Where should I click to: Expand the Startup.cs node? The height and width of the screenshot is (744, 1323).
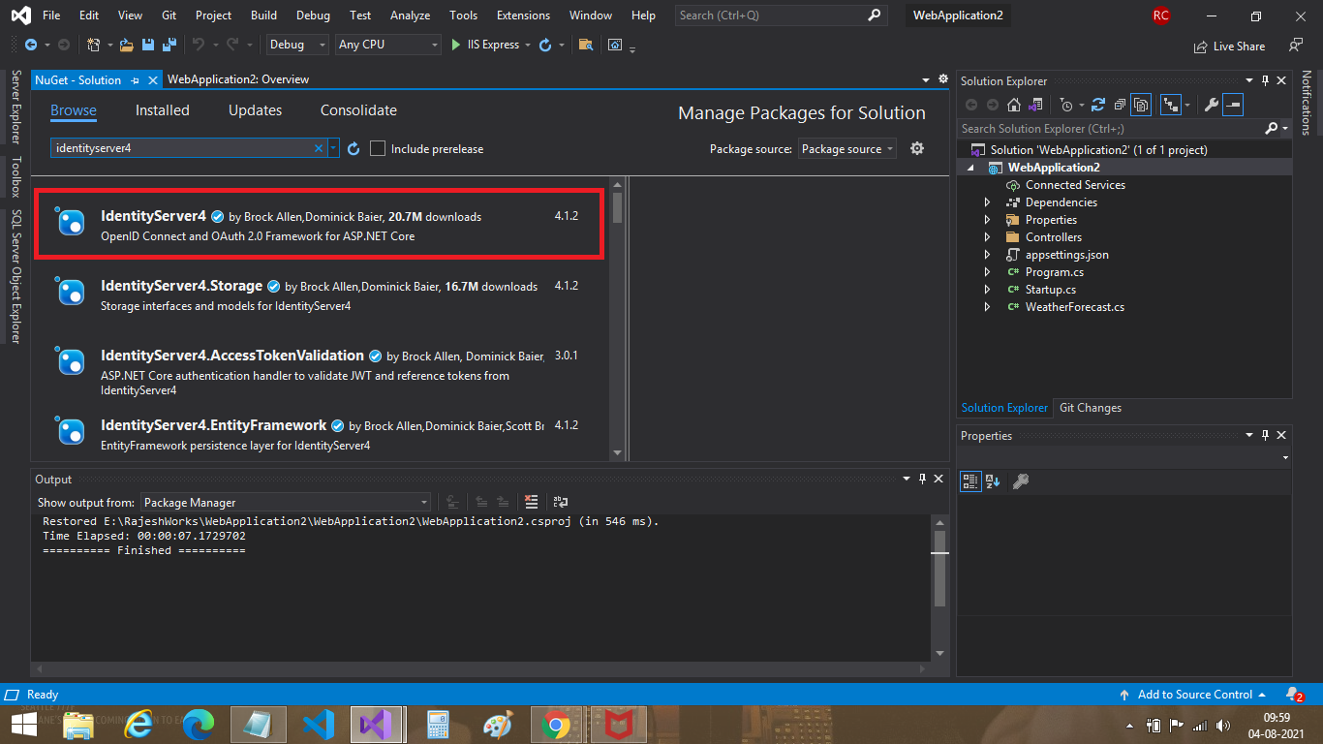[987, 290]
